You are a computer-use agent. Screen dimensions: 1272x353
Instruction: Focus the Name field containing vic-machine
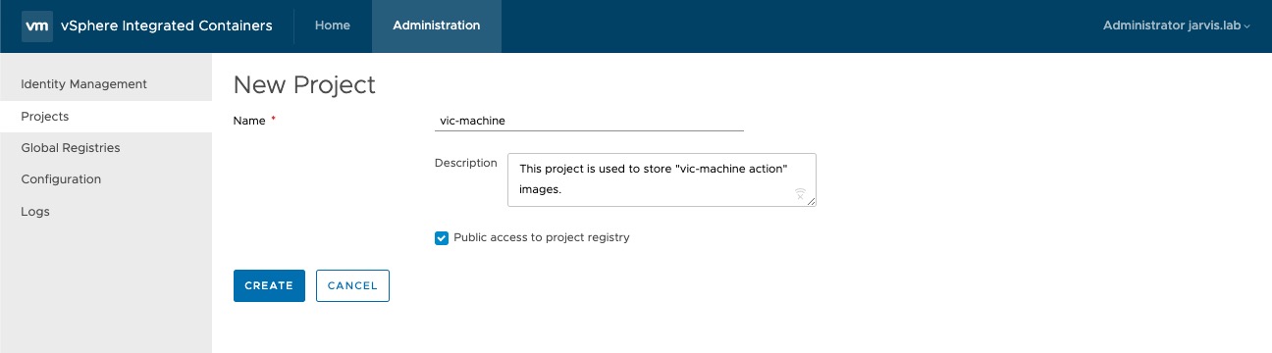(589, 121)
